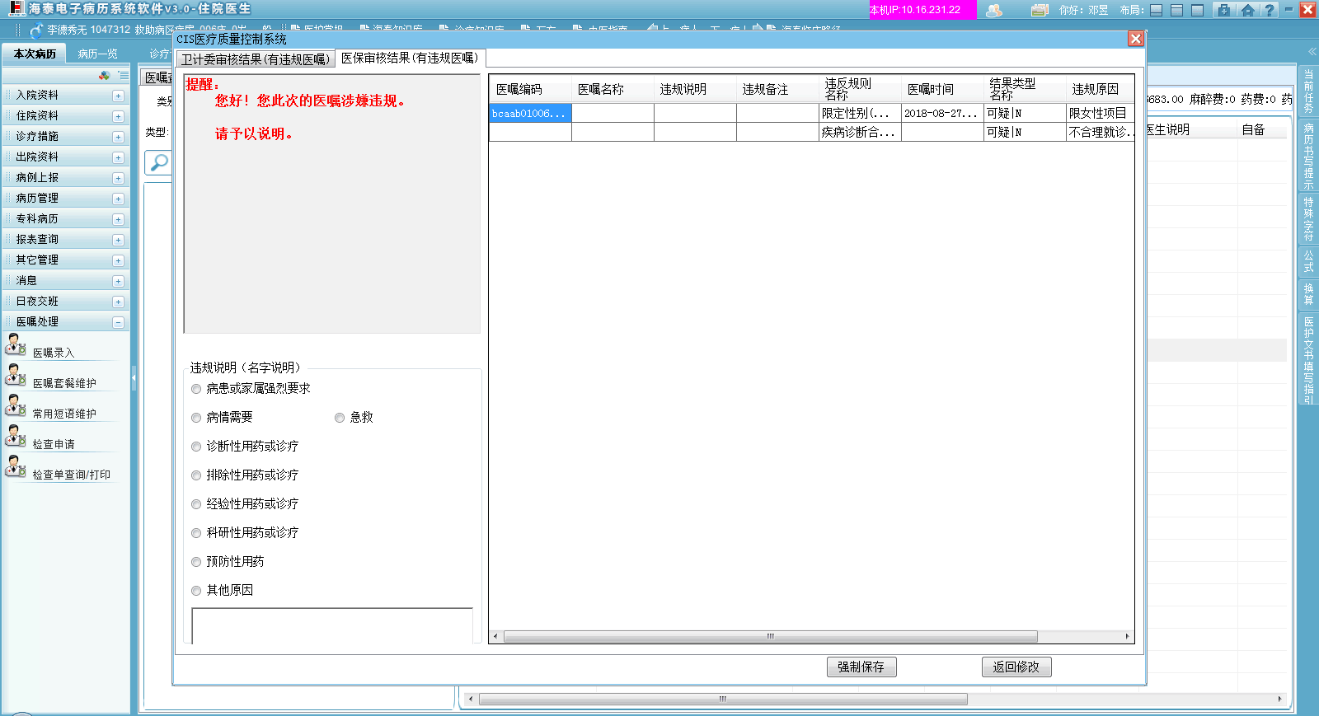
Task: Select the bcaab01006... code cell
Action: 531,113
